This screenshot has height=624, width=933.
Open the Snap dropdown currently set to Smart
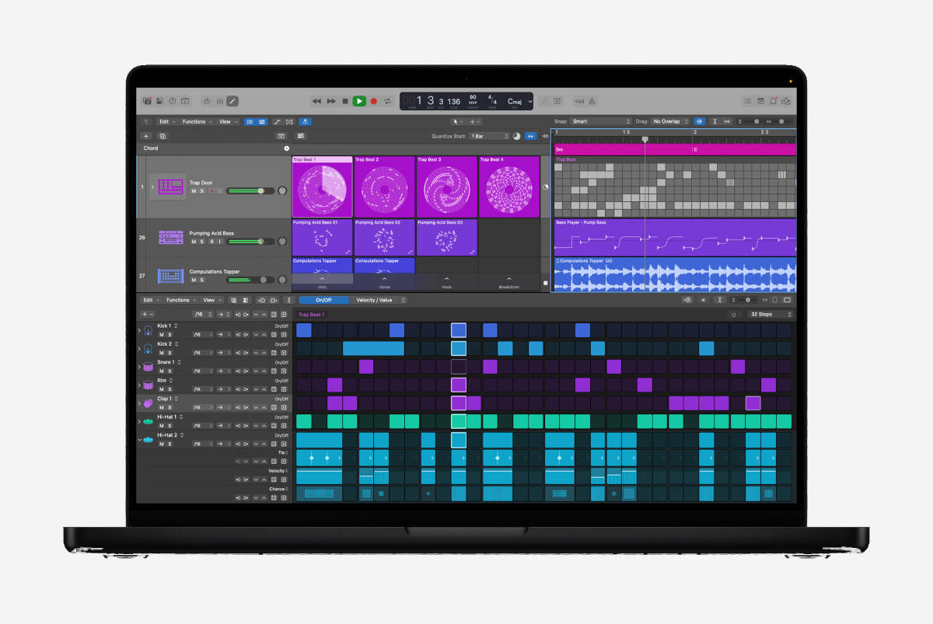[599, 120]
